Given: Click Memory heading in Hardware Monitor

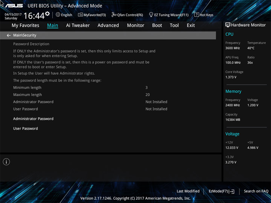Looking at the screenshot, I should pos(233,91).
